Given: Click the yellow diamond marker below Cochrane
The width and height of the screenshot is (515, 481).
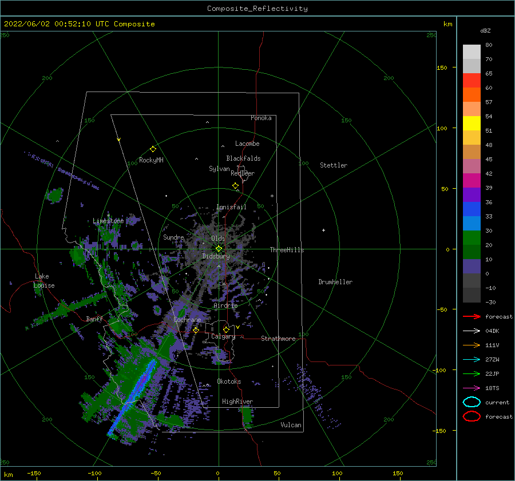Looking at the screenshot, I should (196, 330).
